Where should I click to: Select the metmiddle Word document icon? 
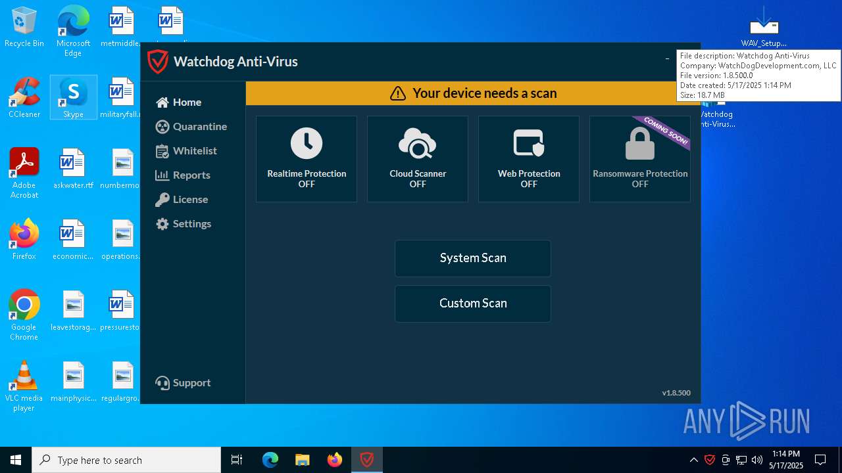click(x=121, y=28)
